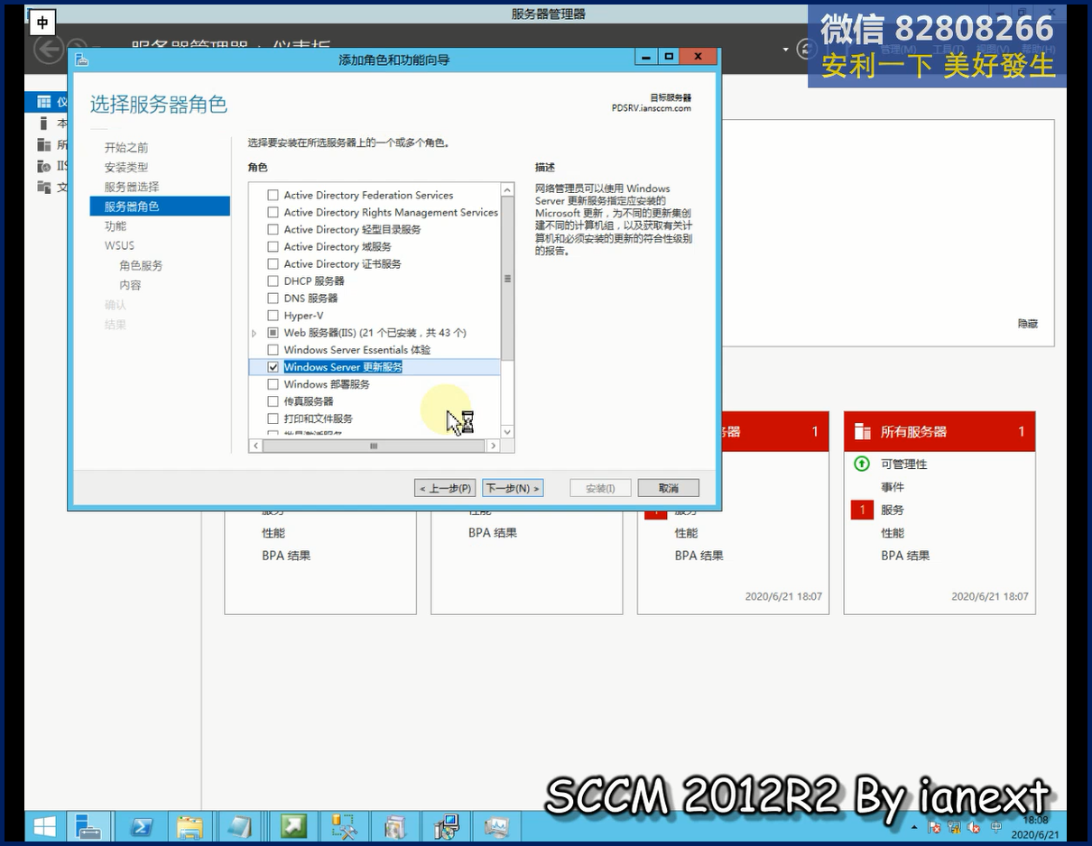Click the Chinese input method tray icon
This screenshot has height=846, width=1092.
point(996,826)
